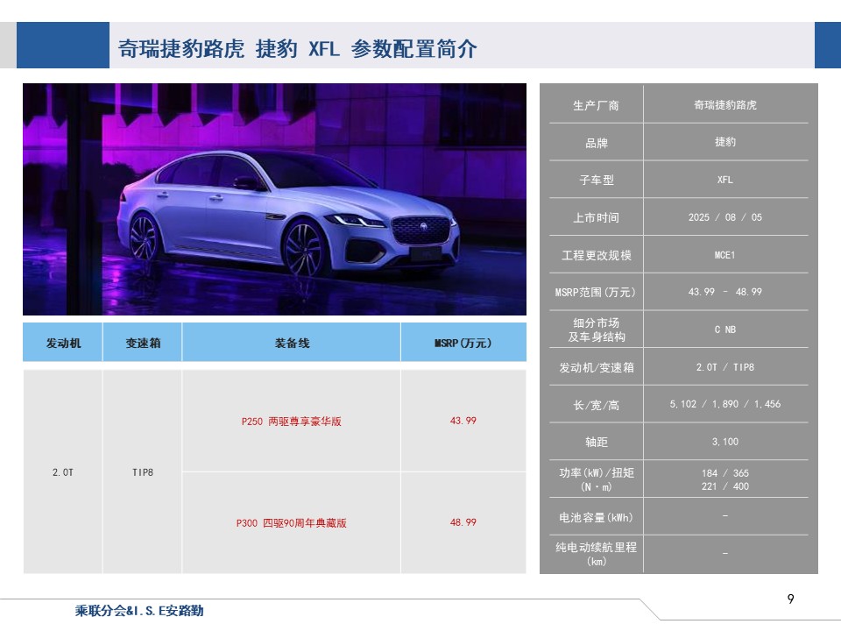Click the 长/宽/高 row label
841x631 pixels.
coord(596,405)
